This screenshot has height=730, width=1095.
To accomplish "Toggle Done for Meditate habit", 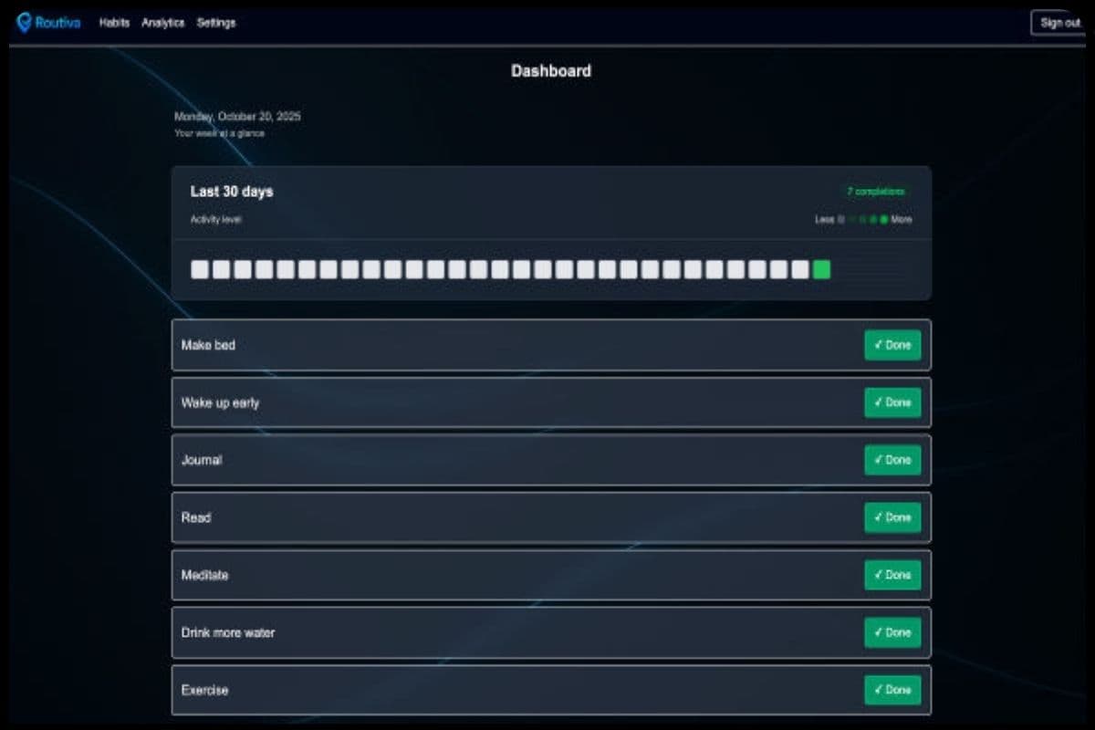I will [x=892, y=575].
